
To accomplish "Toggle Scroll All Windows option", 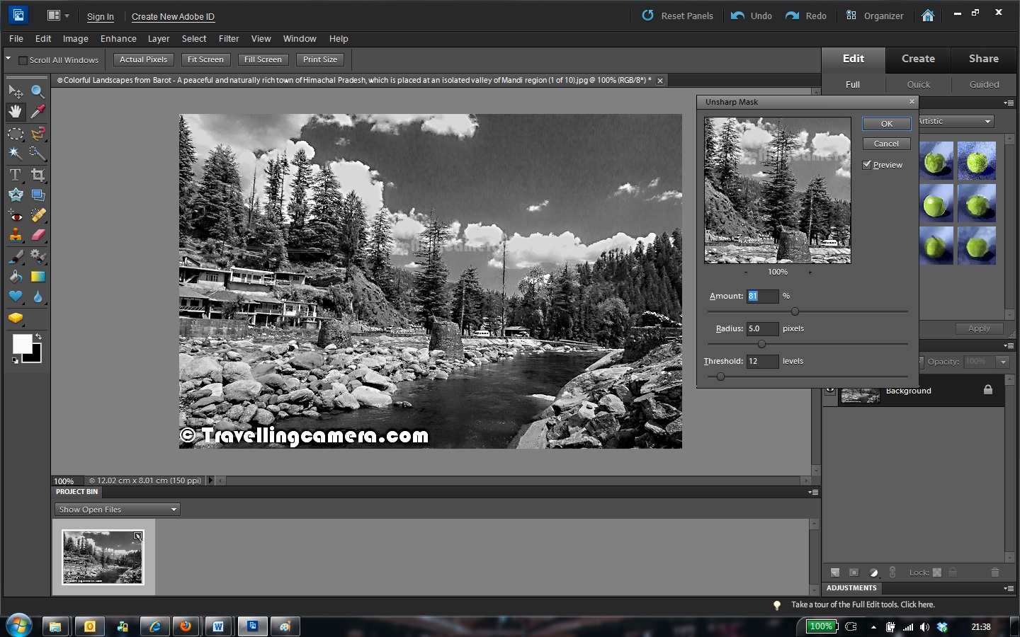I will [x=23, y=60].
